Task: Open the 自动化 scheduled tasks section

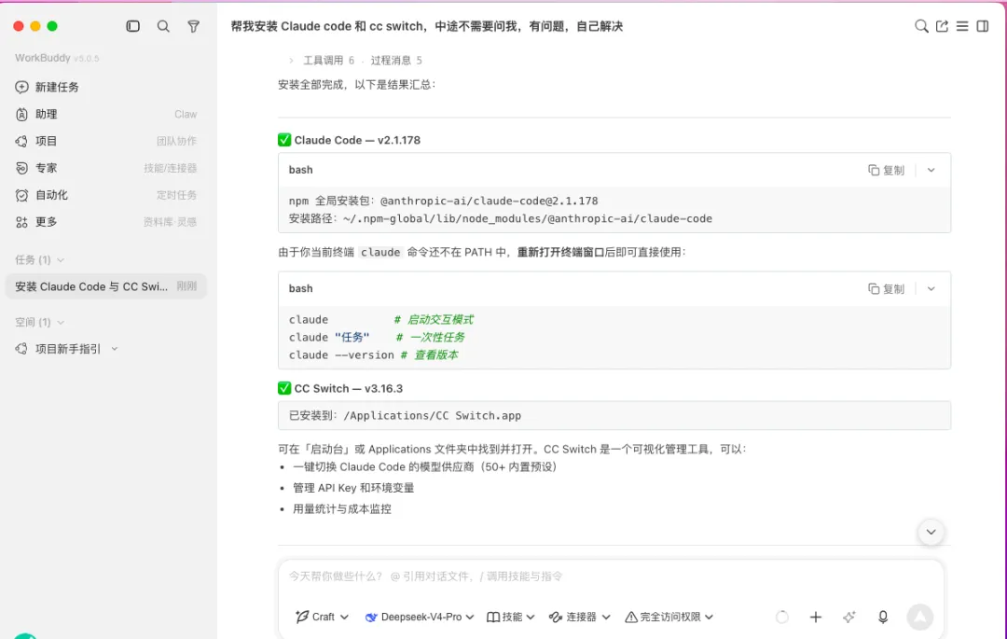Action: [x=106, y=195]
